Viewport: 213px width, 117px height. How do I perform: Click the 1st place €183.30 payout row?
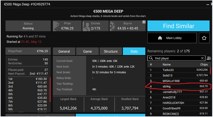(x=27, y=79)
